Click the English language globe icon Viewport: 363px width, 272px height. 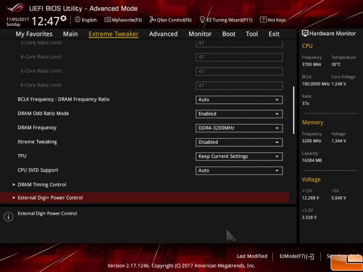(x=78, y=20)
